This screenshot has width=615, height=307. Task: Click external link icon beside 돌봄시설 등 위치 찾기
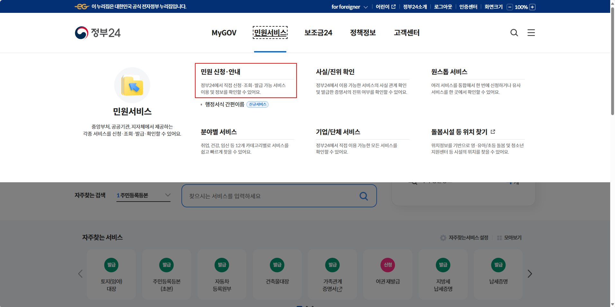[x=493, y=132]
